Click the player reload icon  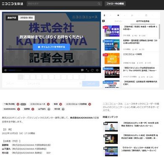point(92,70)
